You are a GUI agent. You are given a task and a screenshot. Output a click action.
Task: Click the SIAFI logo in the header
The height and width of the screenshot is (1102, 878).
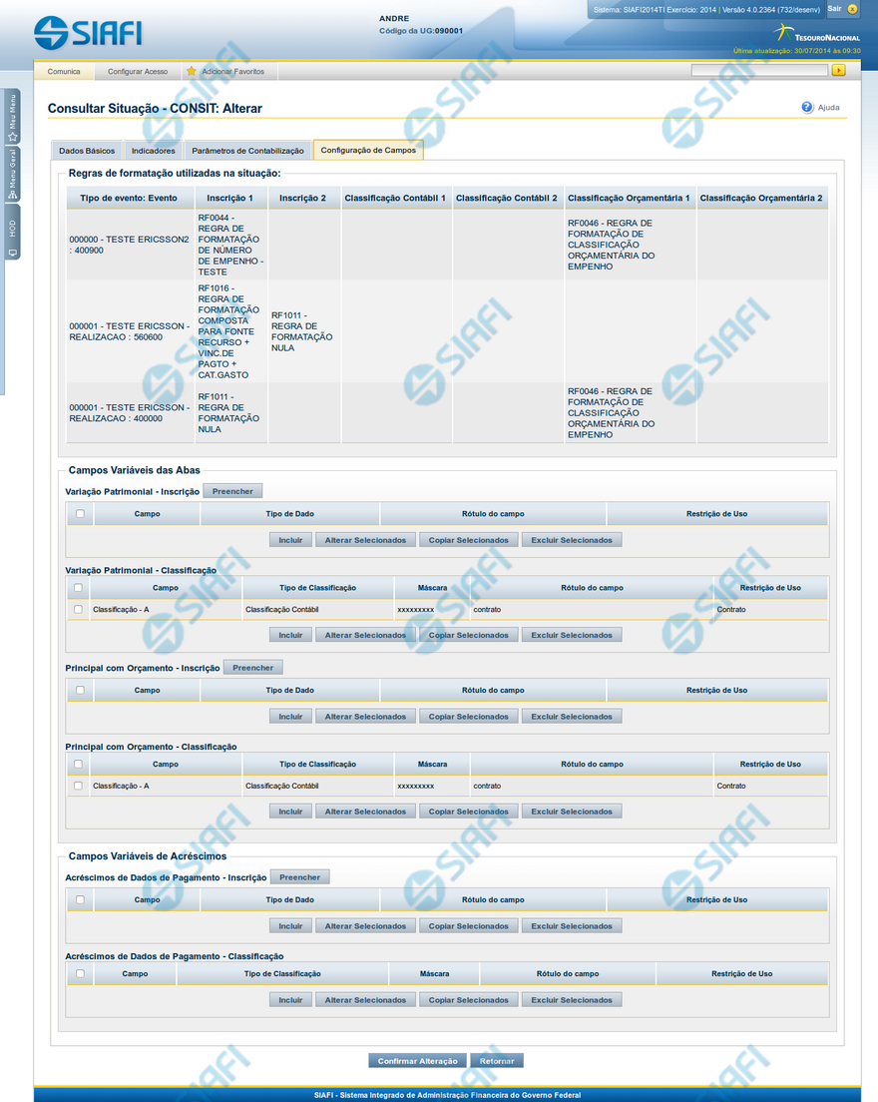pyautogui.click(x=88, y=34)
